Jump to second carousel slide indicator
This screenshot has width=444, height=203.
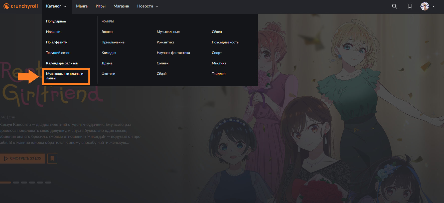[x=16, y=183]
